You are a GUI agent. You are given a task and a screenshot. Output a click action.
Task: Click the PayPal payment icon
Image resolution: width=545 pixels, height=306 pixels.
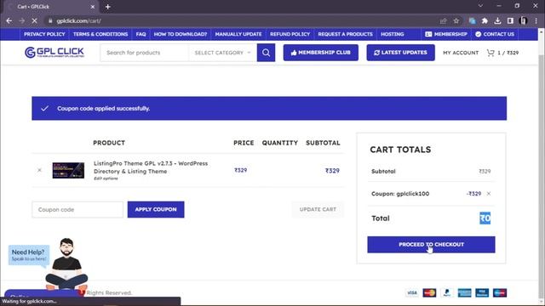(447, 292)
